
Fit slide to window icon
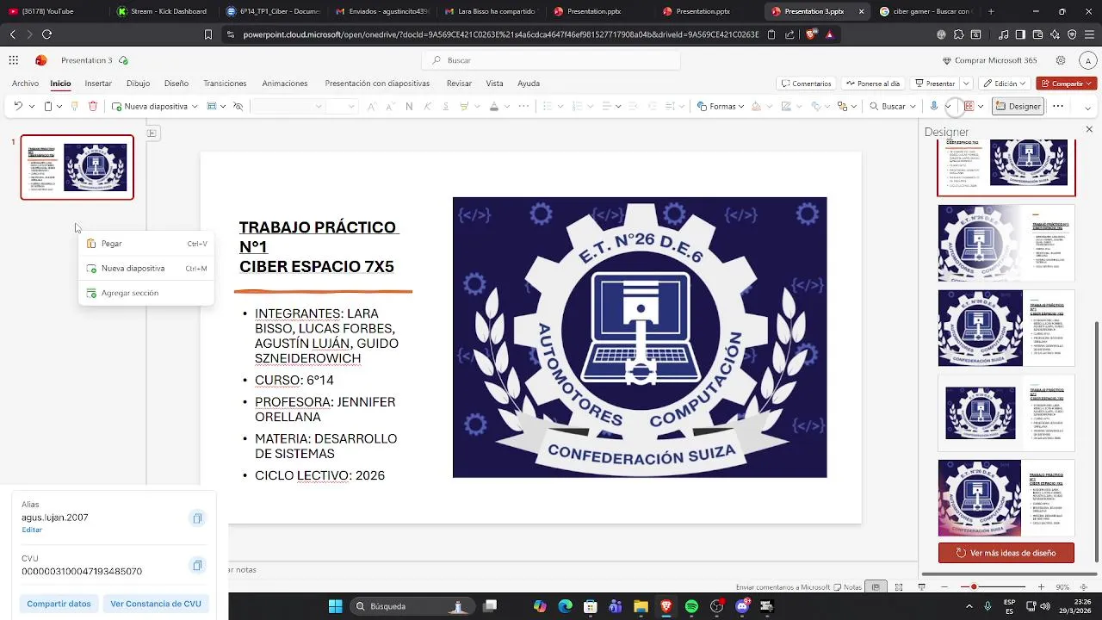[1083, 587]
